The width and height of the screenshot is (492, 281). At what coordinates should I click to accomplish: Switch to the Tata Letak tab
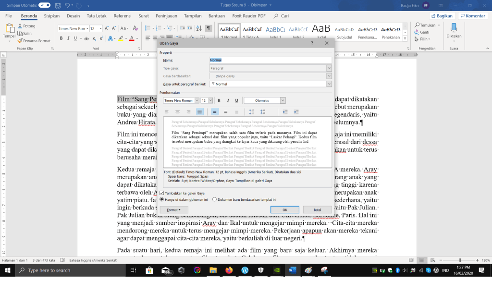pyautogui.click(x=97, y=16)
